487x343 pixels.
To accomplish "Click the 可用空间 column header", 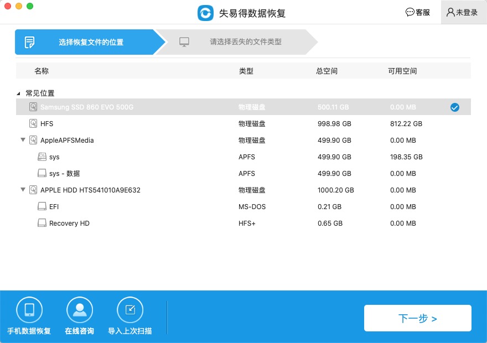I will (x=402, y=71).
